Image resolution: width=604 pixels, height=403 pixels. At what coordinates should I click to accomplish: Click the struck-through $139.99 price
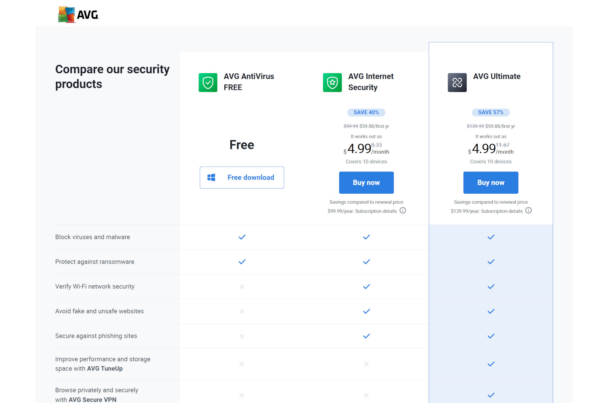475,126
